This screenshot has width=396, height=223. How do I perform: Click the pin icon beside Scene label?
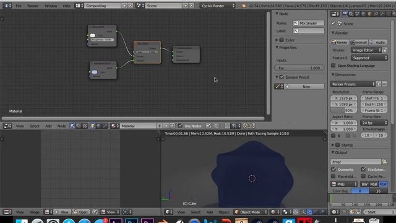click(333, 24)
